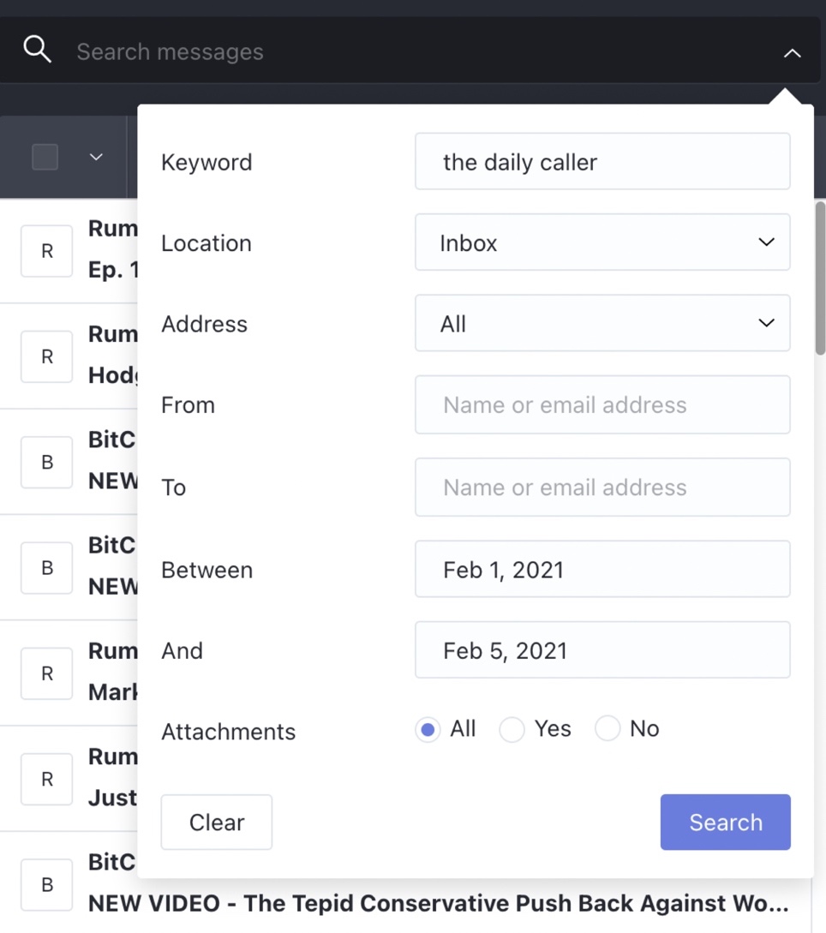Click the R avatar beside the Just message
The image size is (826, 933).
46,779
